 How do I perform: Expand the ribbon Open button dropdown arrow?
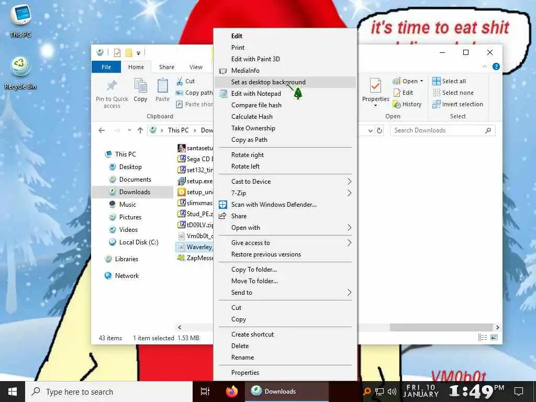pos(421,81)
